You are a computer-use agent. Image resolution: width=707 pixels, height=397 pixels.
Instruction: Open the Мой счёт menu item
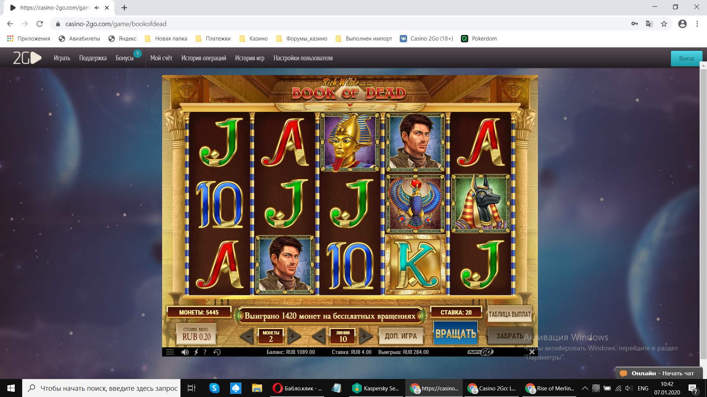pos(161,58)
